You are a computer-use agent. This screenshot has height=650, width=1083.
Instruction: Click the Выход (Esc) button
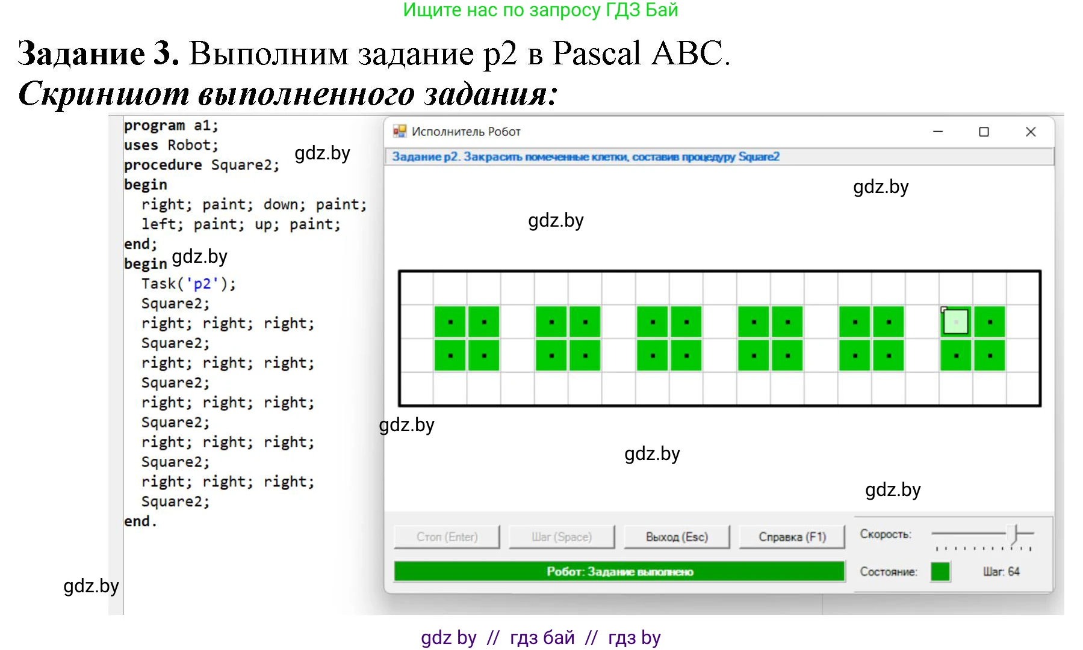tap(677, 536)
